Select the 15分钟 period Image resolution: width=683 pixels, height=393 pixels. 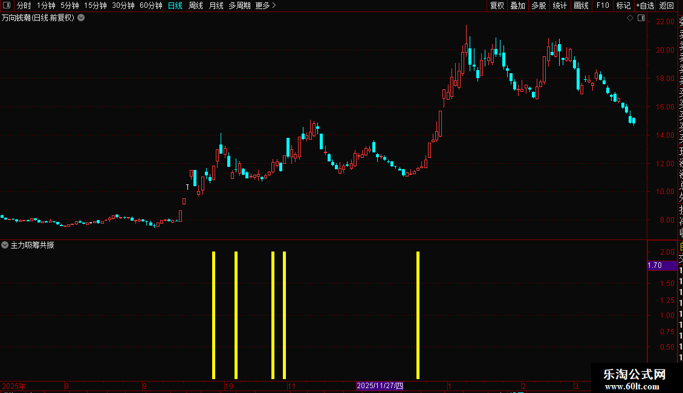click(95, 5)
